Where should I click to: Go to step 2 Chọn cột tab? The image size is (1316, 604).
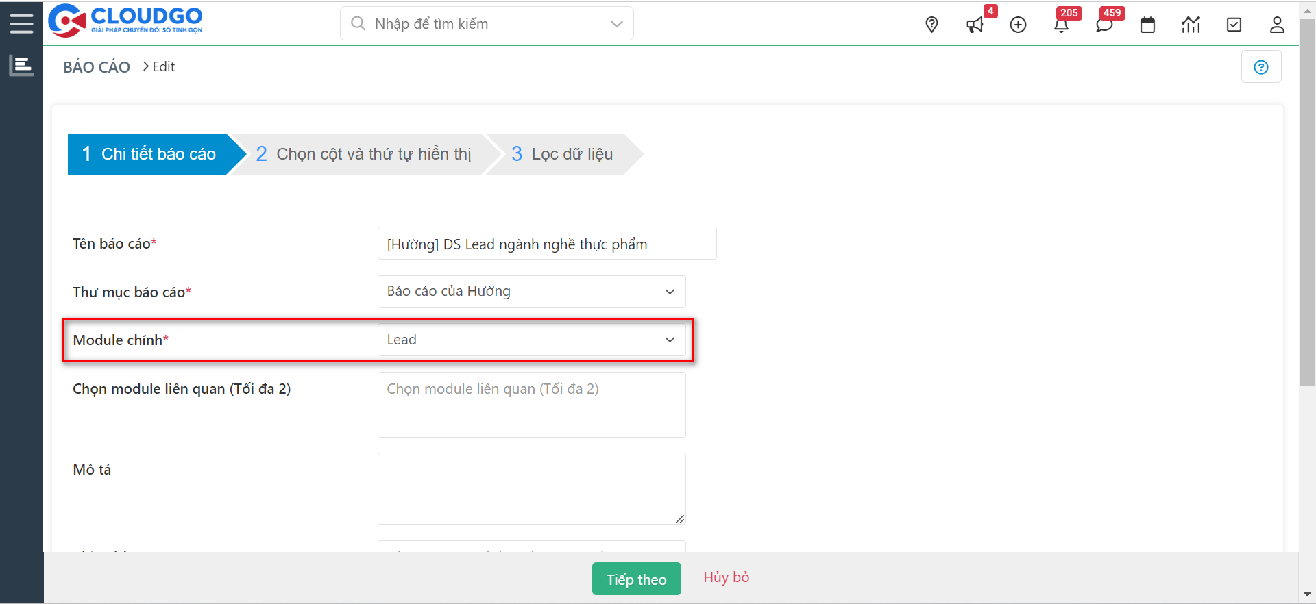click(x=363, y=154)
